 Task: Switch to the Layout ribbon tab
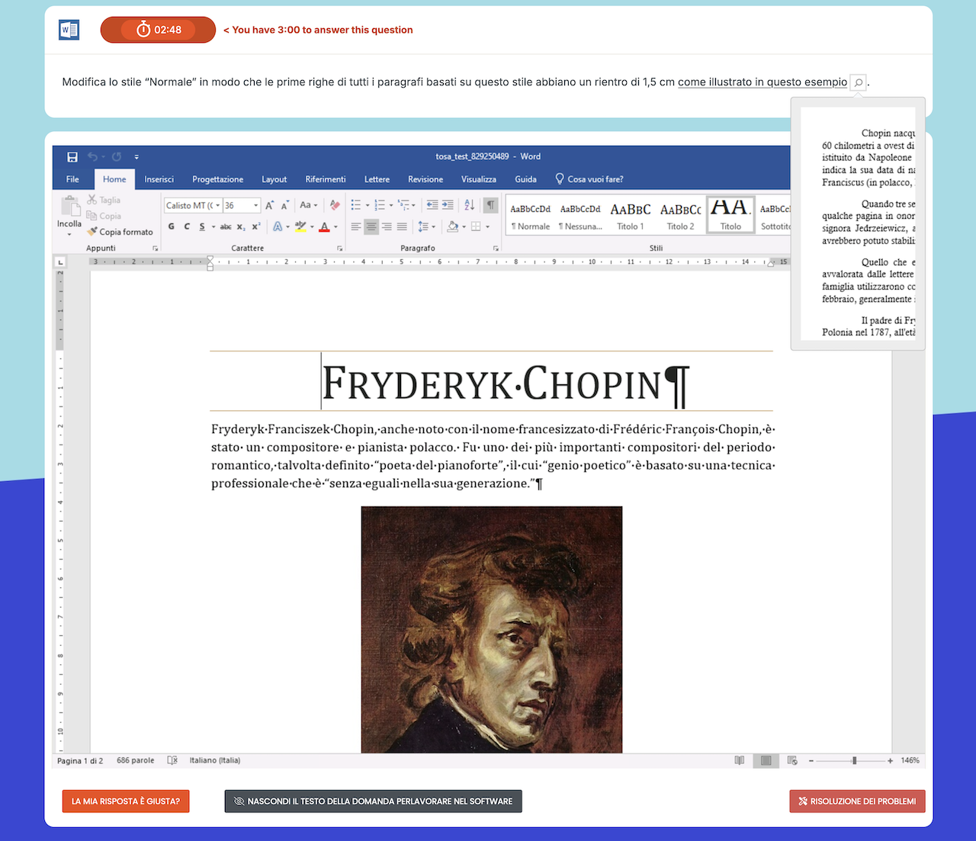point(274,179)
